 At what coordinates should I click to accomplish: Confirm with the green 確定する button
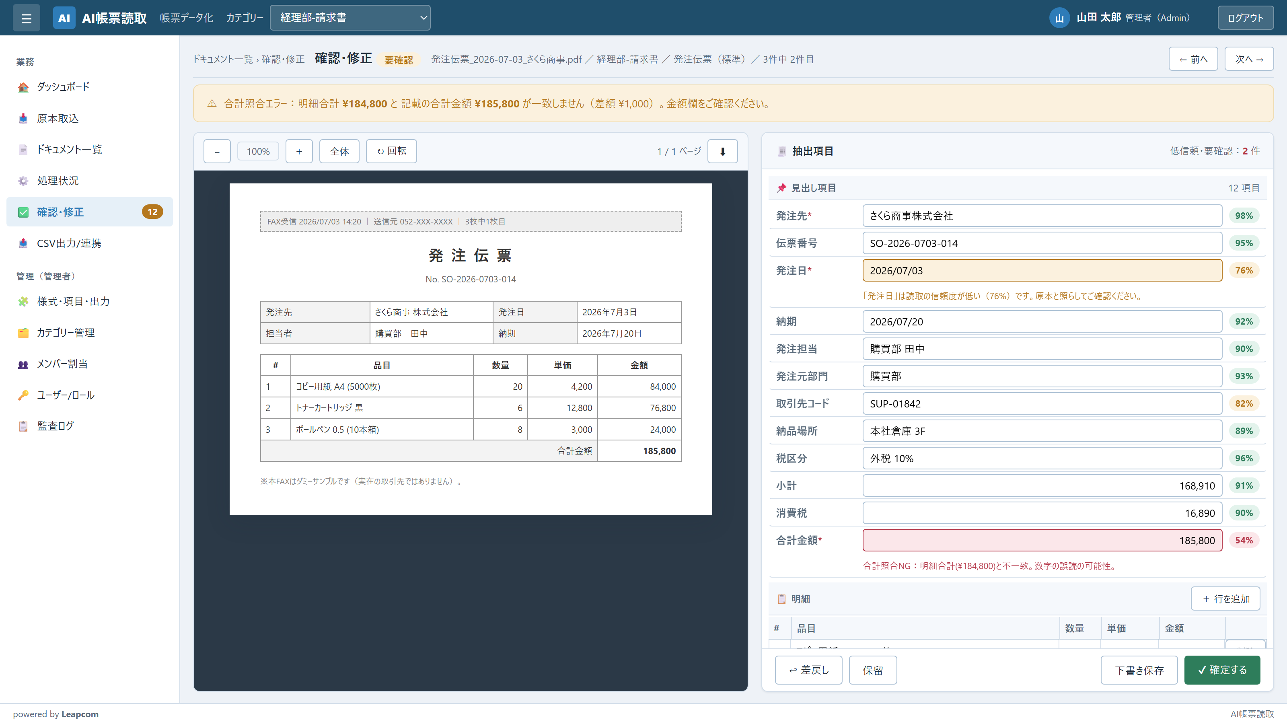[1222, 670]
